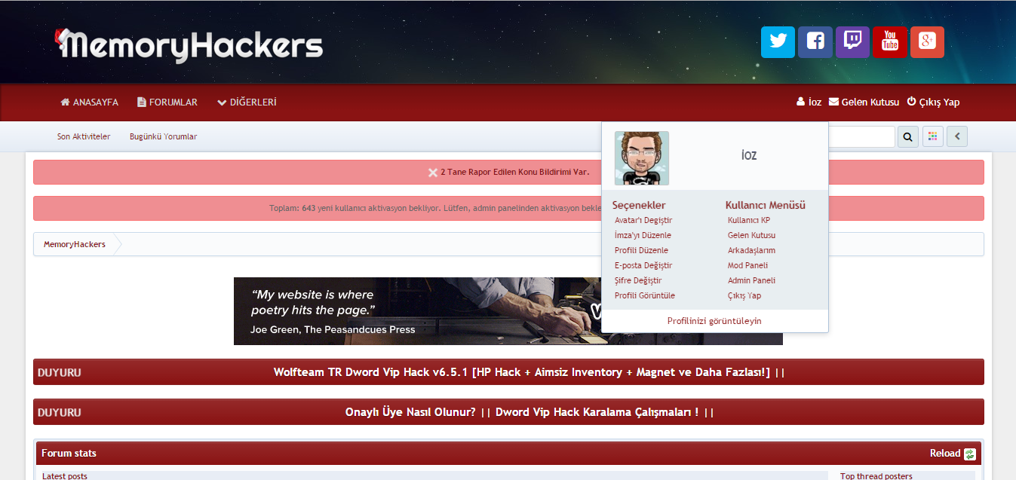Open the Twitch social icon
1016x480 pixels.
click(852, 42)
